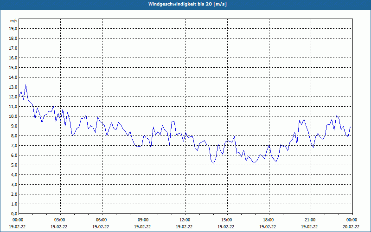The height and width of the screenshot is (232, 371).
Task: Click the 5,0 y-axis label
Action: pyautogui.click(x=14, y=165)
